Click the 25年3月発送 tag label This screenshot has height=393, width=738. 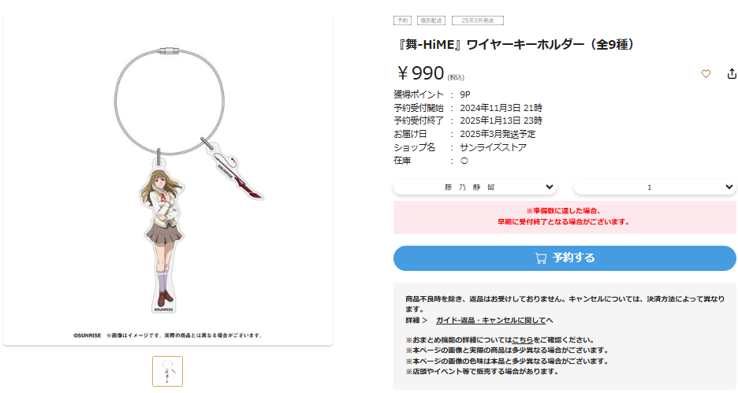[x=478, y=20]
